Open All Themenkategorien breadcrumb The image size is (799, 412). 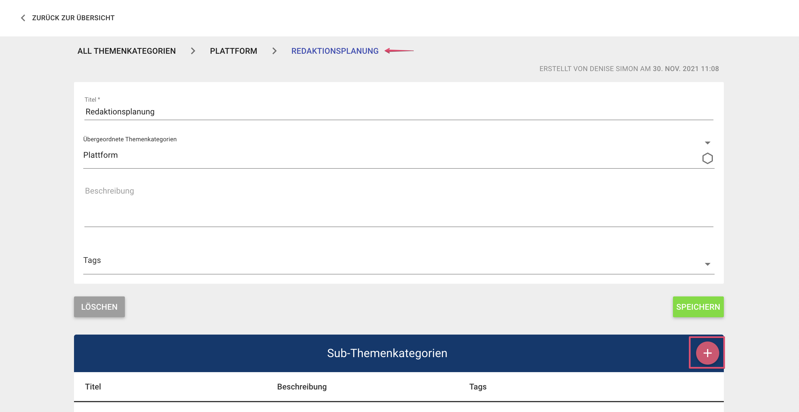tap(127, 51)
